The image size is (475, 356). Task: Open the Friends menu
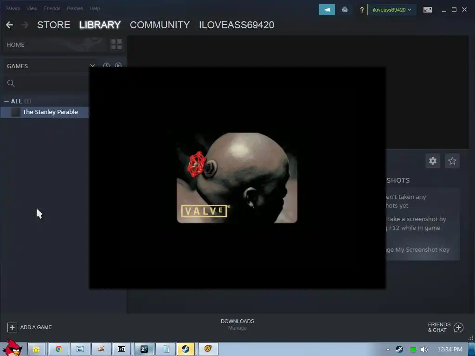pos(52,8)
